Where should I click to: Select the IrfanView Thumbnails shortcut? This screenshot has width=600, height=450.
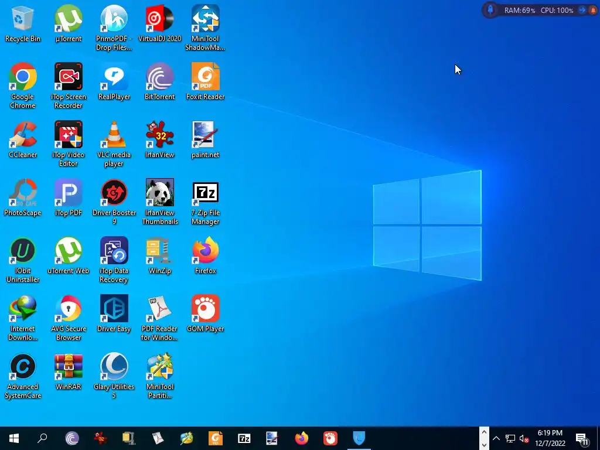click(x=159, y=202)
